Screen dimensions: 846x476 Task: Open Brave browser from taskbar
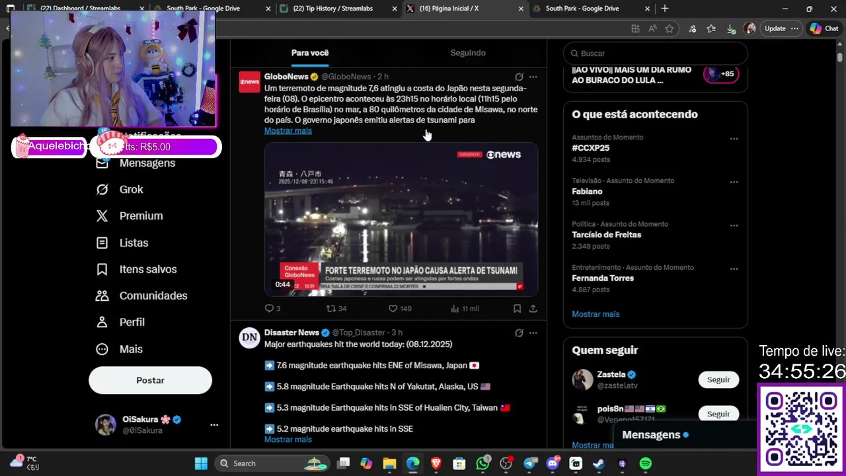pyautogui.click(x=436, y=463)
